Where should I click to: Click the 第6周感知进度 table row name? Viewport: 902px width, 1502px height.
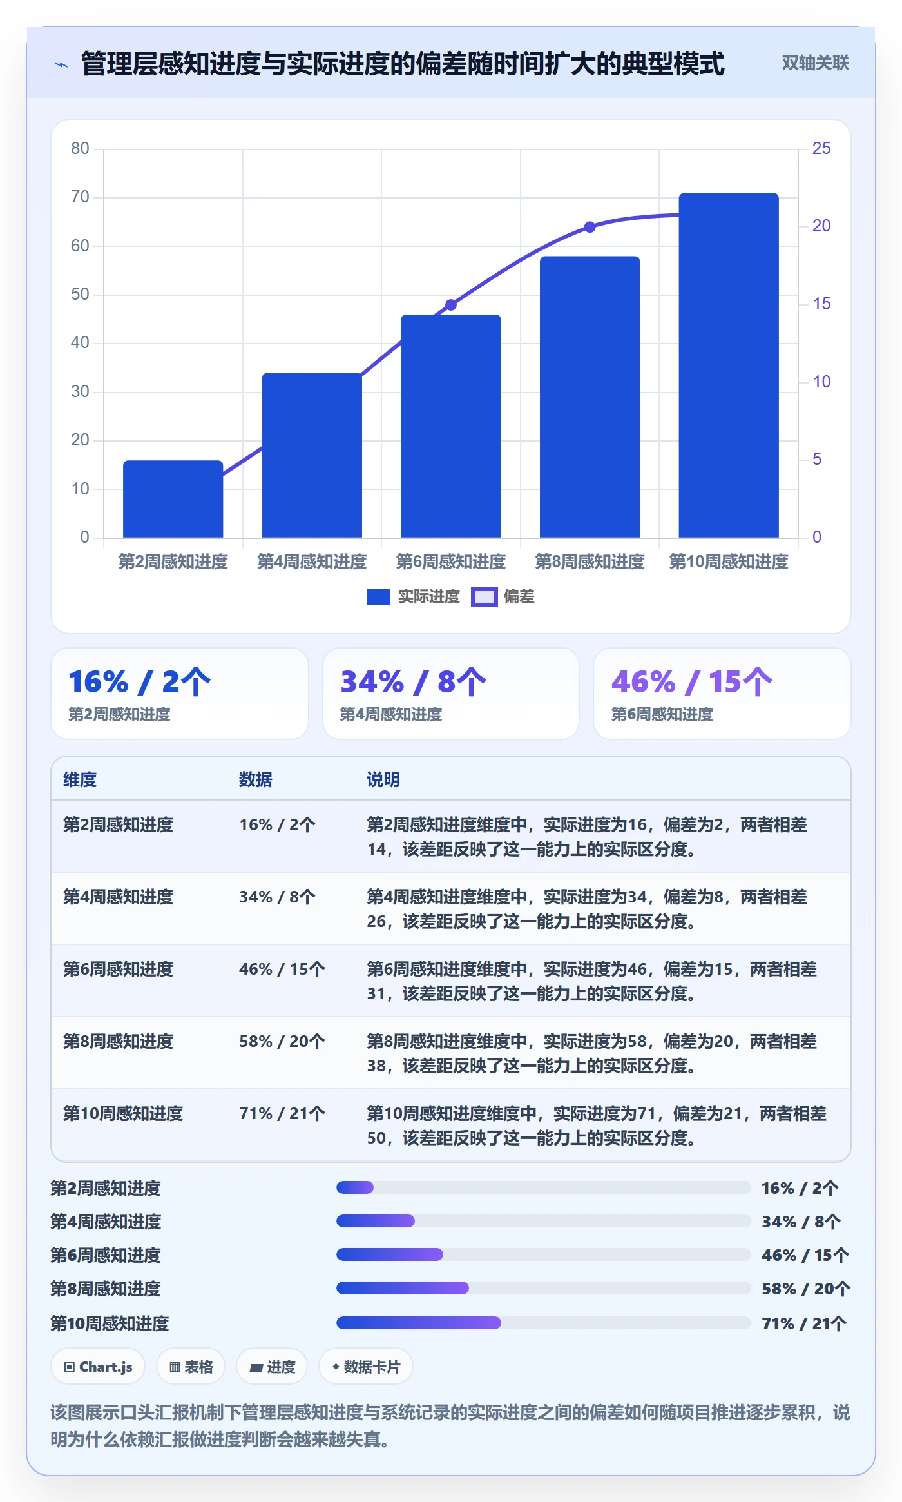click(x=119, y=969)
